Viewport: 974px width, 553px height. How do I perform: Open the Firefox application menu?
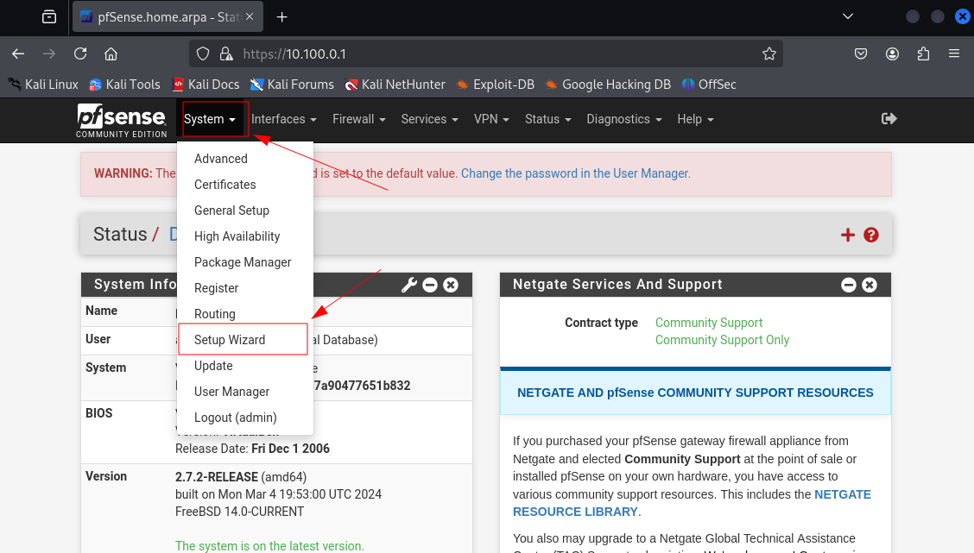click(954, 54)
